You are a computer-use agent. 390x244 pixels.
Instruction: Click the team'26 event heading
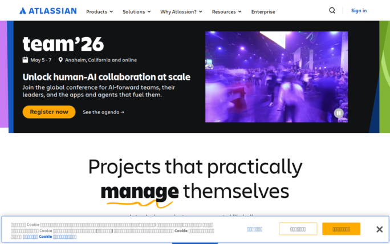coord(58,43)
